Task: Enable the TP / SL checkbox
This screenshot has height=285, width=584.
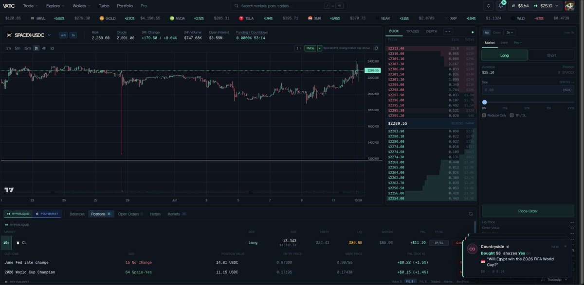Action: point(511,115)
